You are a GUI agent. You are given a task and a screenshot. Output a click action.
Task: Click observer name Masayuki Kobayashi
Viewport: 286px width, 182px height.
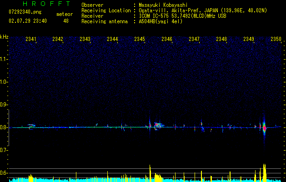[x=163, y=5]
